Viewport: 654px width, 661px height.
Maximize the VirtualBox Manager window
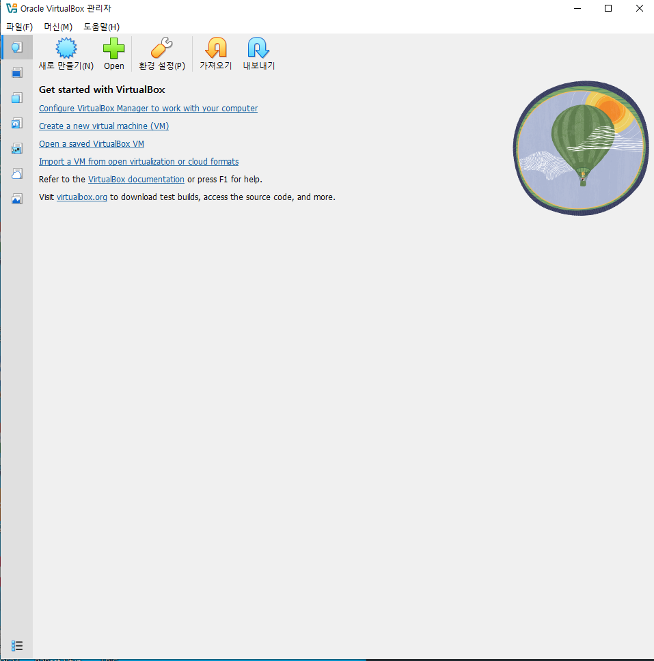[608, 8]
